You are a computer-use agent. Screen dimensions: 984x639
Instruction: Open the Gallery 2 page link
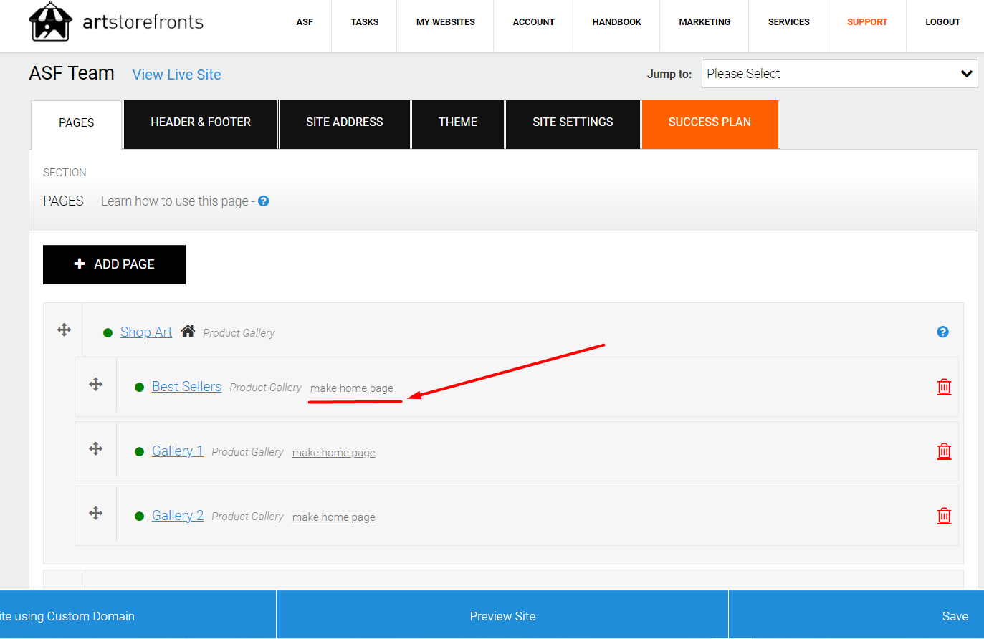[178, 516]
